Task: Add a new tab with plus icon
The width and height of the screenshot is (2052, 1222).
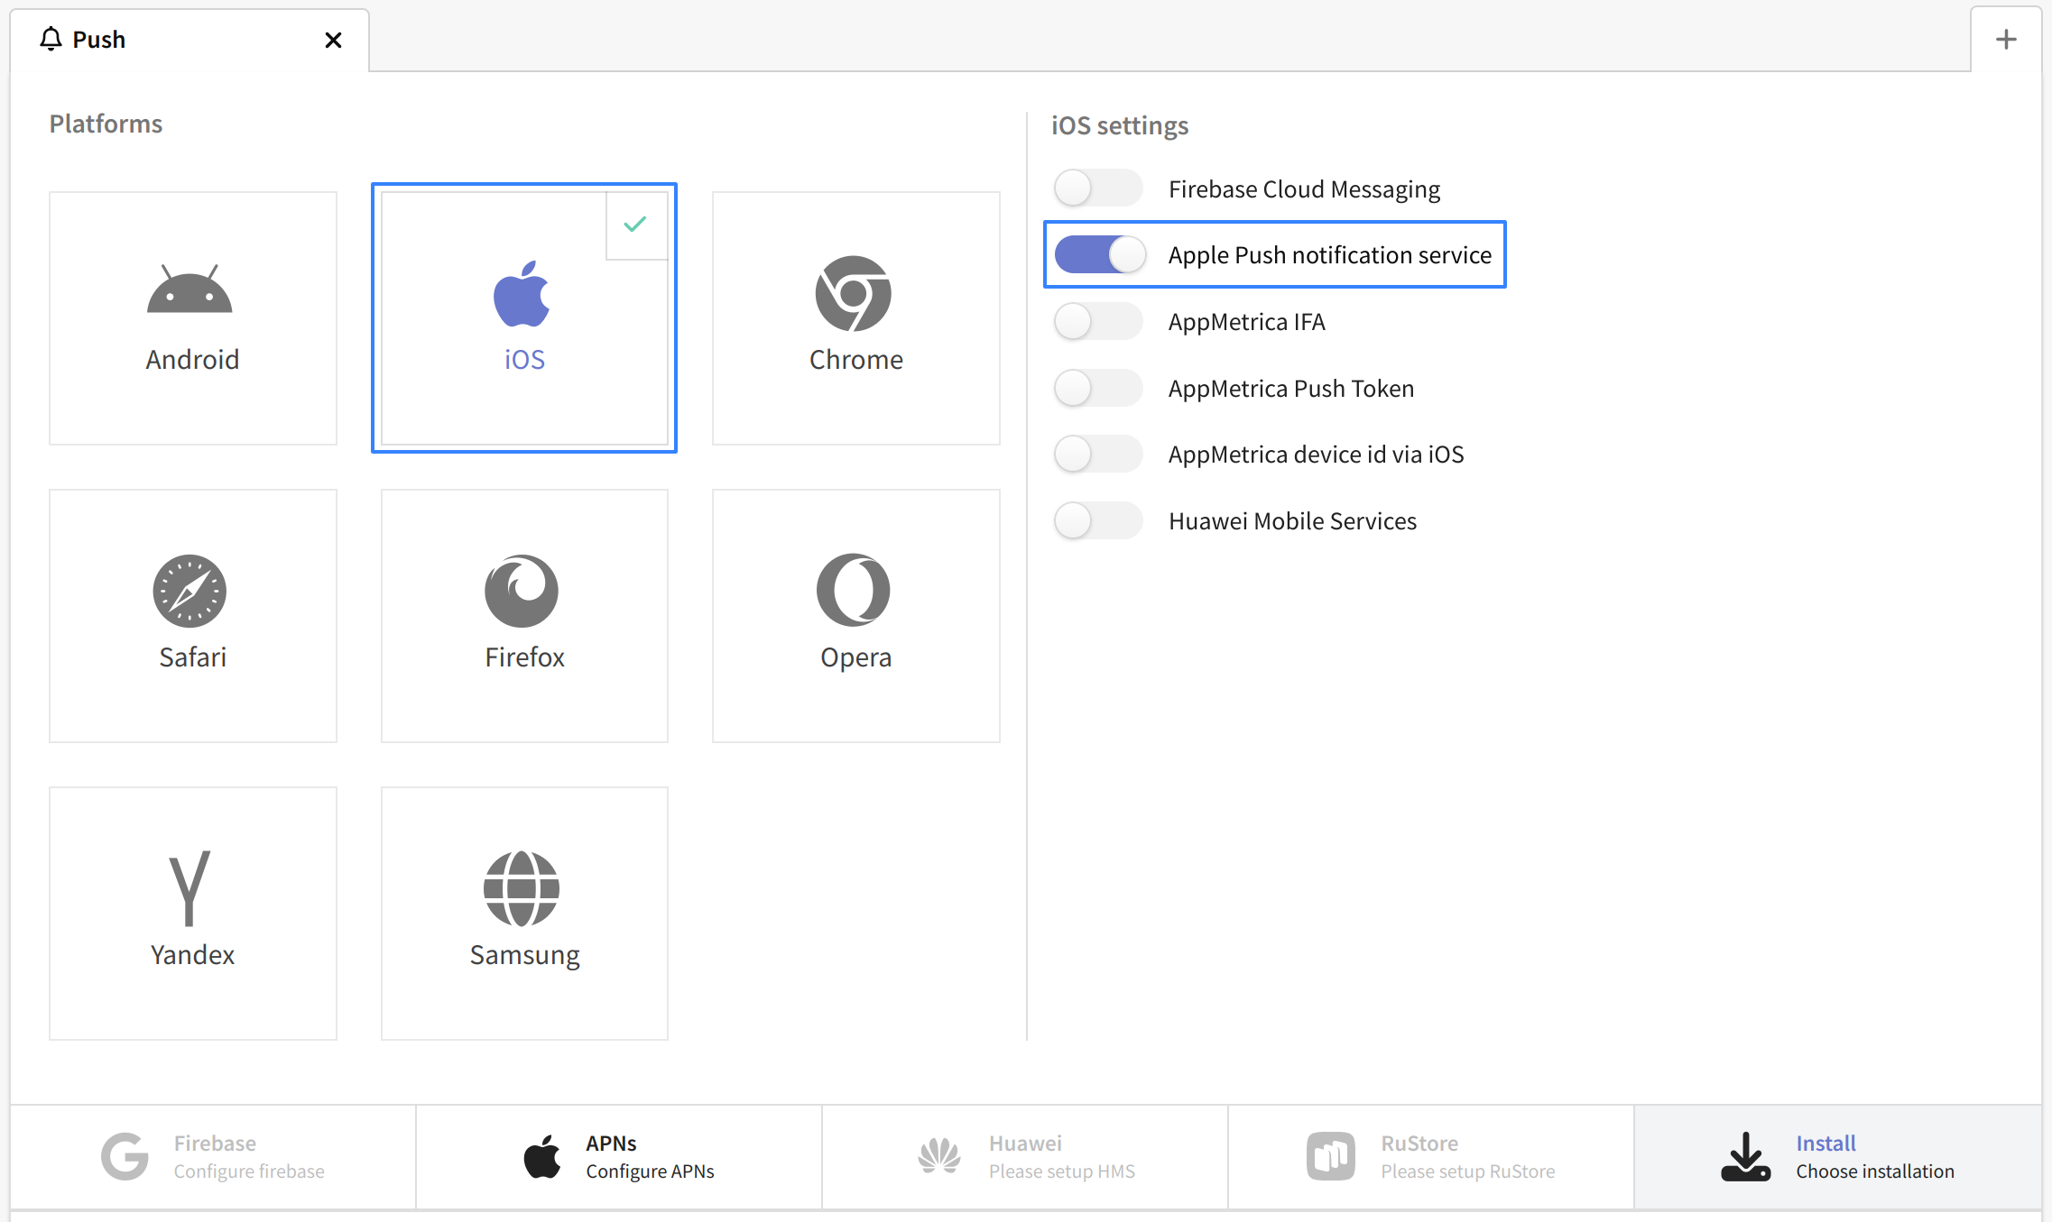Action: (2006, 39)
